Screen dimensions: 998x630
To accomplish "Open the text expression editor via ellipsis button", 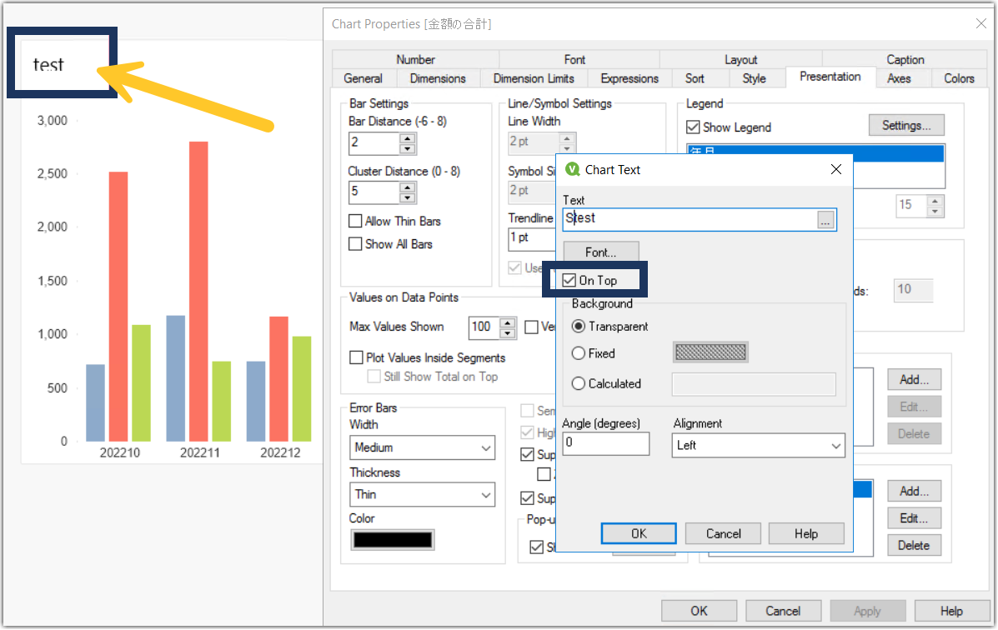I will tap(825, 218).
